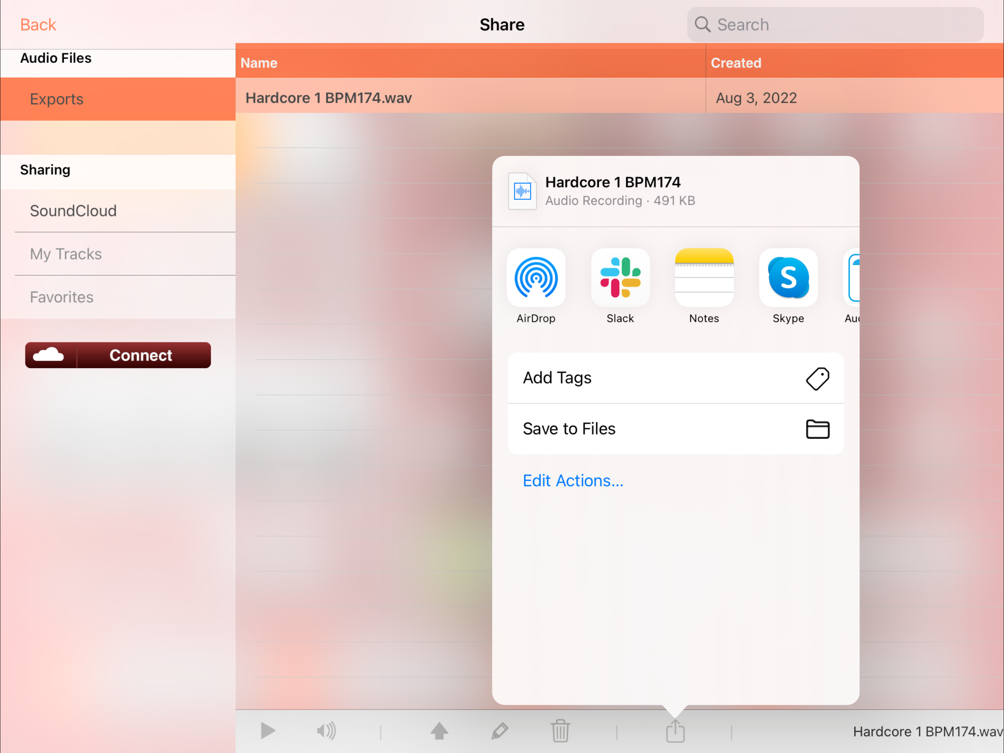Screen dimensions: 1004x753
Task: Play the selected audio file
Action: [268, 731]
